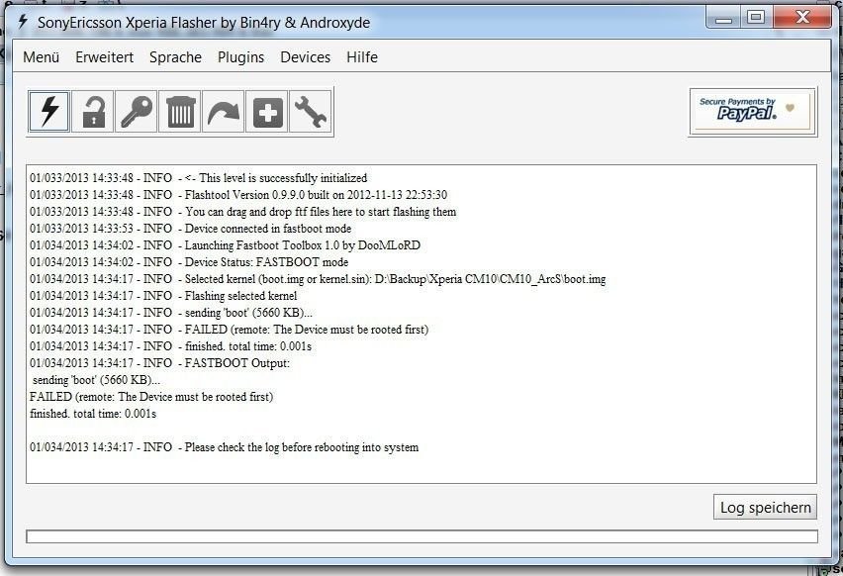The height and width of the screenshot is (576, 843).
Task: Open the Devices menu
Action: 306,57
